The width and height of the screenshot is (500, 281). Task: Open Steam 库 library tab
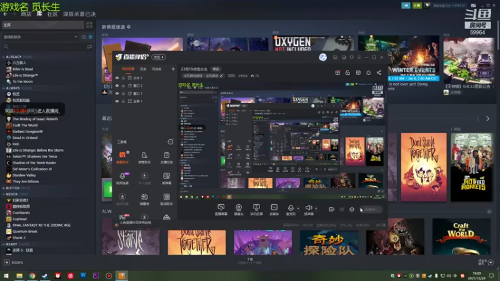click(x=39, y=14)
